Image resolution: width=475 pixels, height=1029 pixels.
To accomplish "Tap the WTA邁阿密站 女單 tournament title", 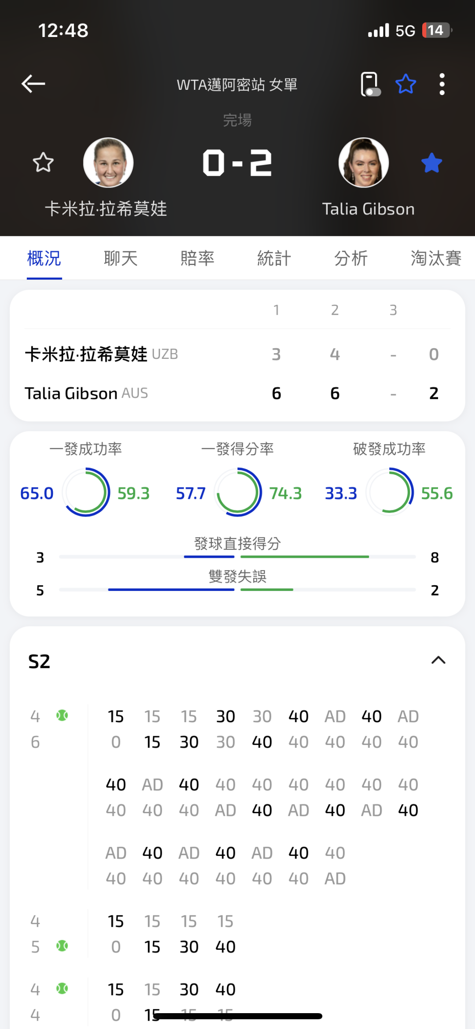I will pyautogui.click(x=237, y=85).
